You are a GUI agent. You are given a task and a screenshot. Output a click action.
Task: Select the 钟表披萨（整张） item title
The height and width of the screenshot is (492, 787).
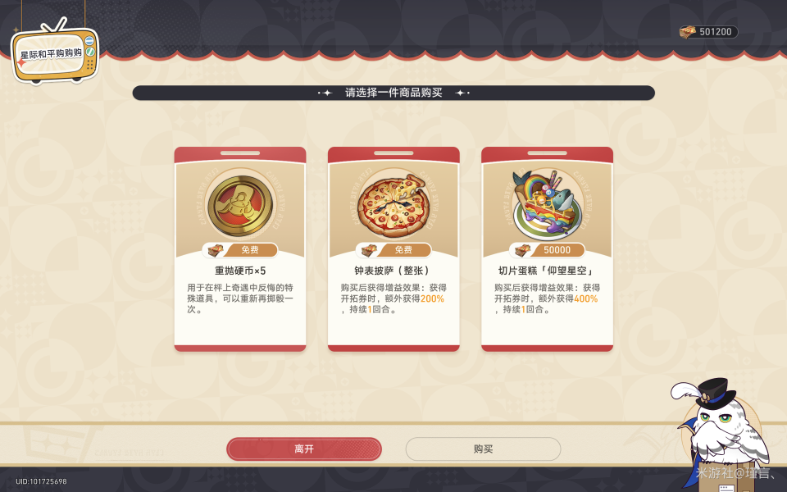[x=393, y=271]
